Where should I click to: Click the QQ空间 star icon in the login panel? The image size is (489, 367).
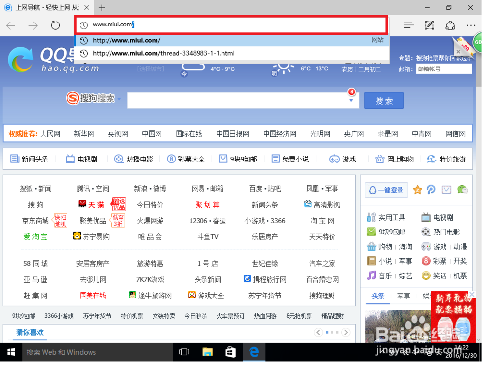[x=417, y=190]
